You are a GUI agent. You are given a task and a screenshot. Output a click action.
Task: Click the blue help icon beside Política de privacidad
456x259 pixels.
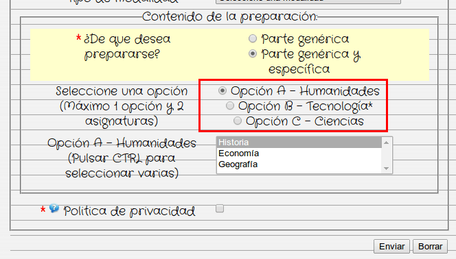(54, 208)
